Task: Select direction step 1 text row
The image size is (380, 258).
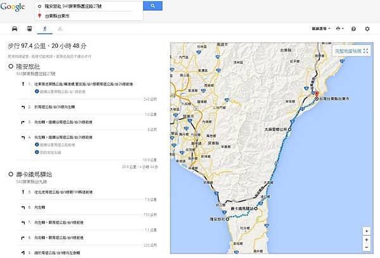Action: tap(84, 84)
